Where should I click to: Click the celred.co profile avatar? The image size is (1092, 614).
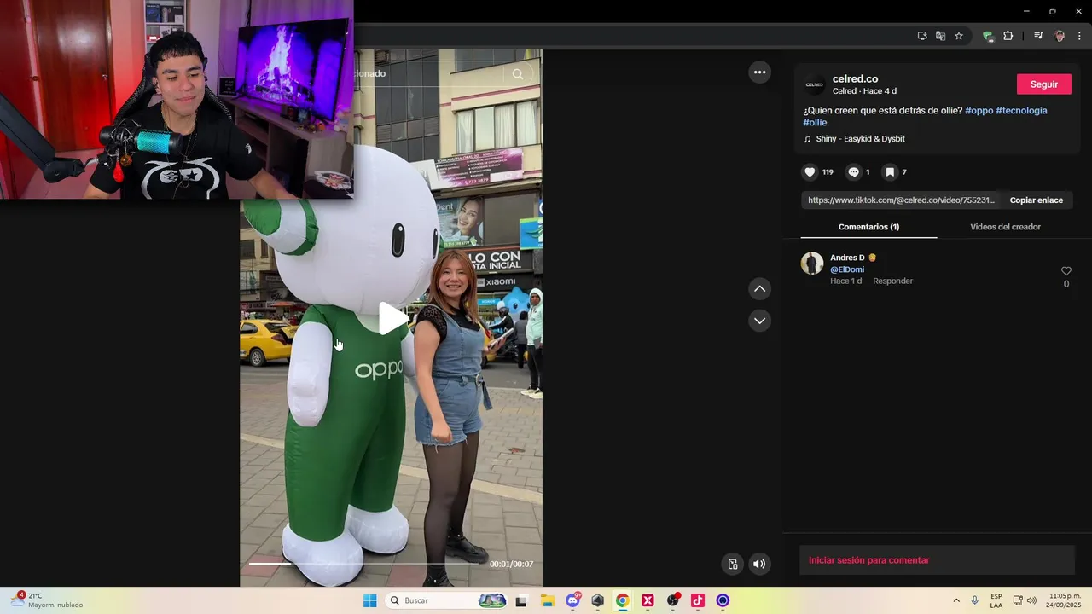point(815,84)
